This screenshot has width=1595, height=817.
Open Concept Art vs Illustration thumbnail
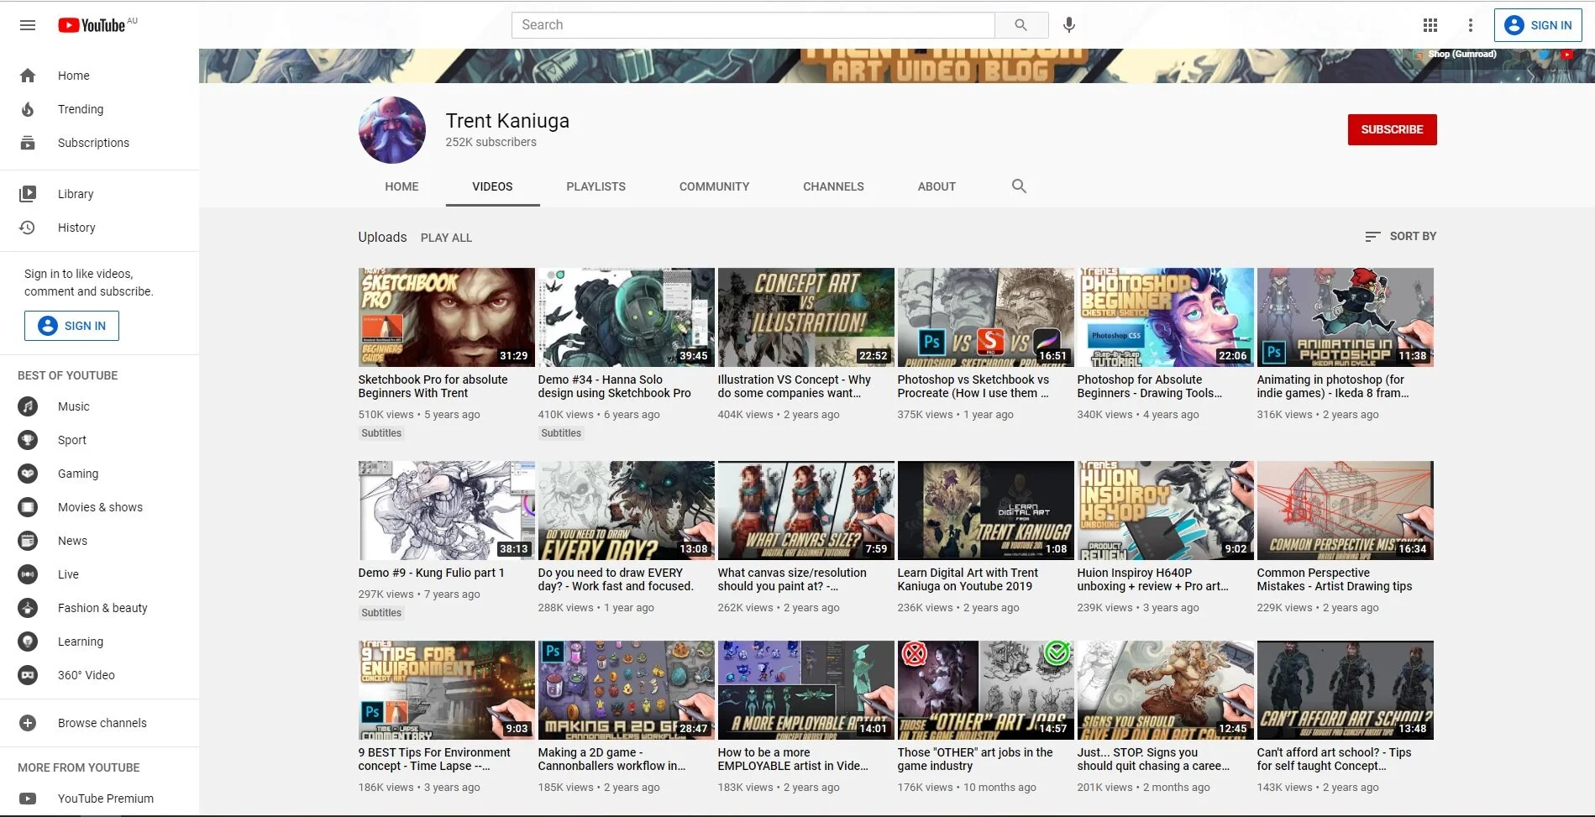click(x=805, y=317)
